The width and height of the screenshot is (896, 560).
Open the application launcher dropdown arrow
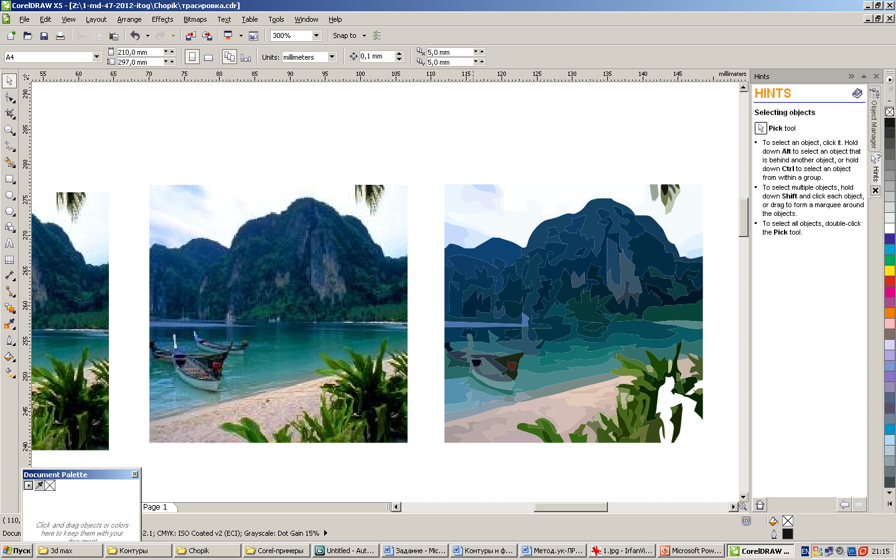point(241,35)
